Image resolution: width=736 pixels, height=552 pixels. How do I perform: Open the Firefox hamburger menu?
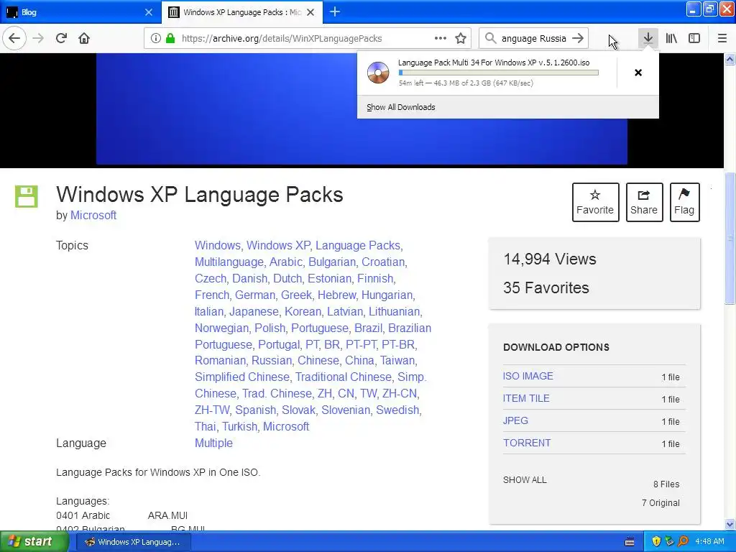[722, 38]
